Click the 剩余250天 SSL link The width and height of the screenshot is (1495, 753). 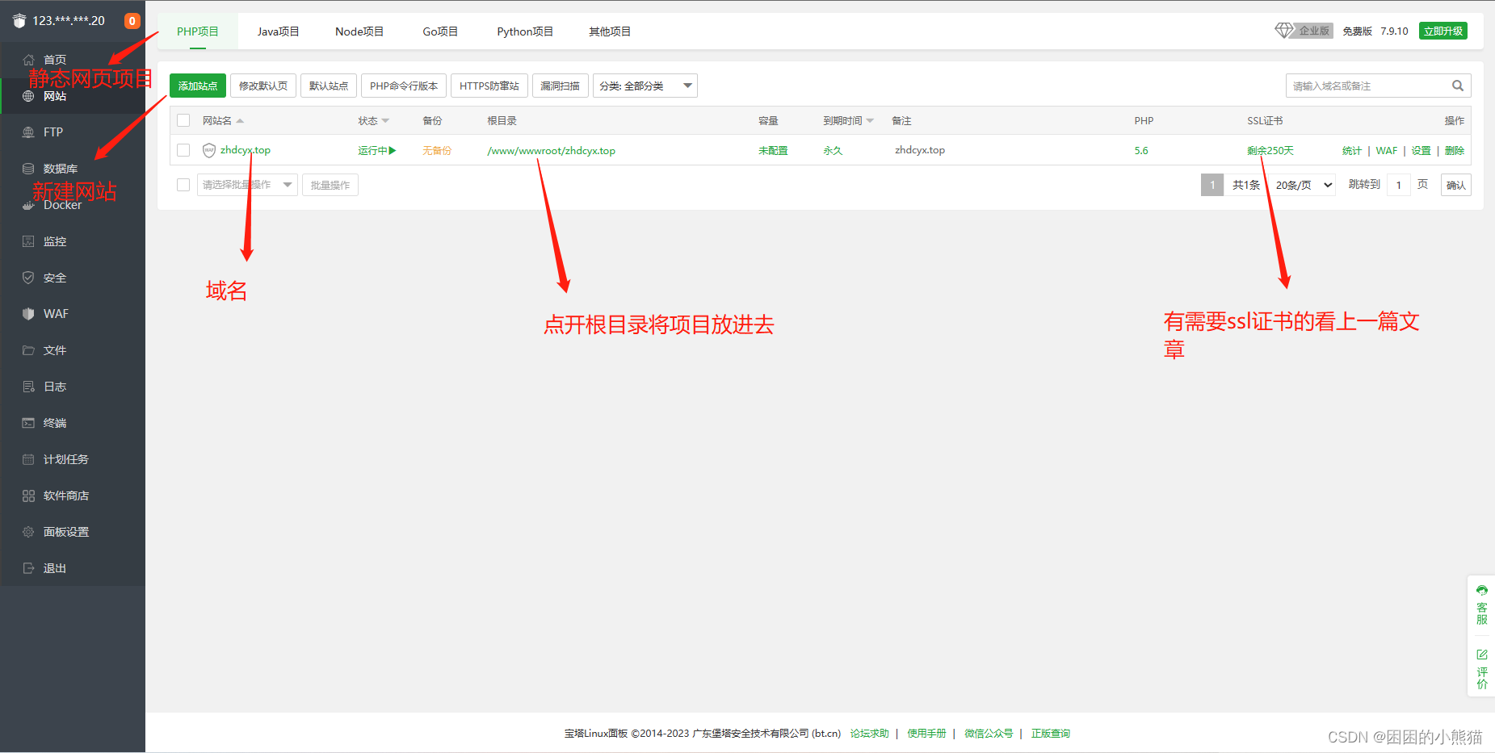(x=1270, y=151)
